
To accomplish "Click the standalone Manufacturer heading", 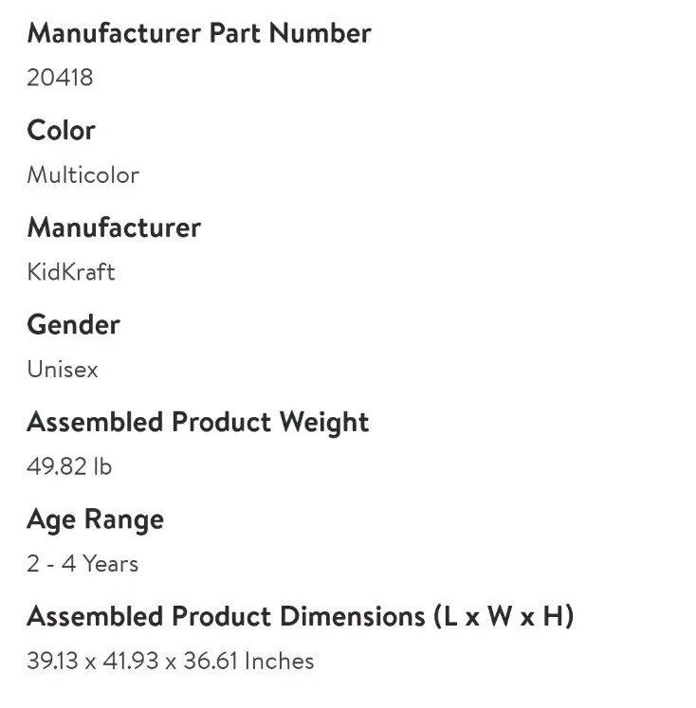I will coord(114,227).
